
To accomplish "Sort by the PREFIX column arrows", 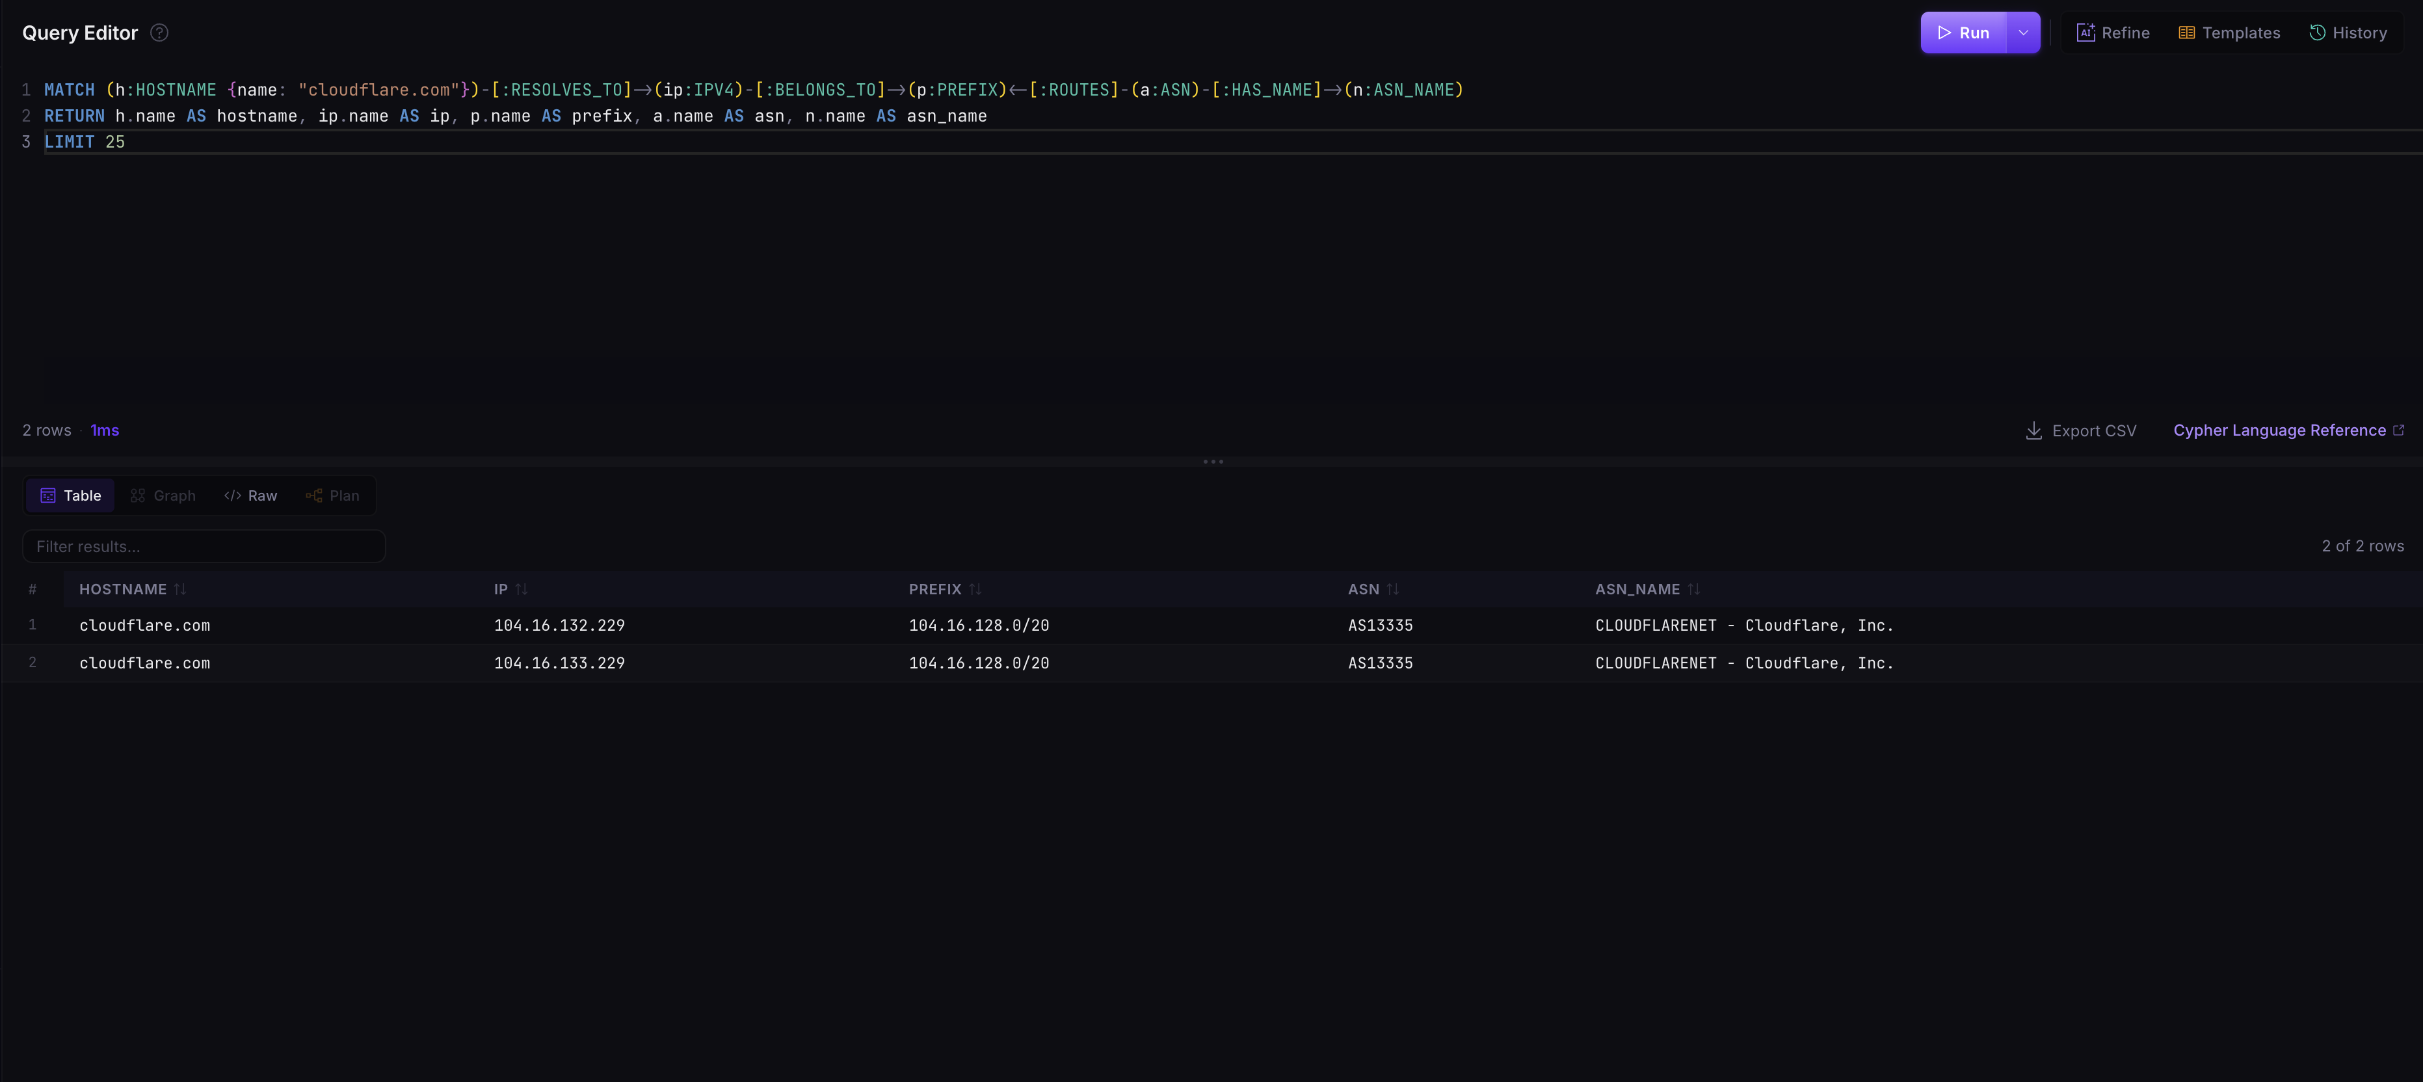I will click(x=975, y=589).
